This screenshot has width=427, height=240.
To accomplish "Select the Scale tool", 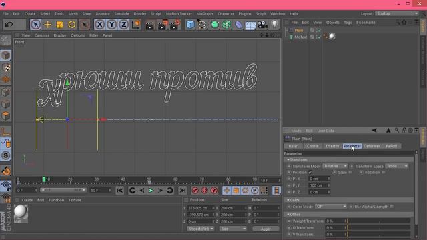I will click(59, 25).
